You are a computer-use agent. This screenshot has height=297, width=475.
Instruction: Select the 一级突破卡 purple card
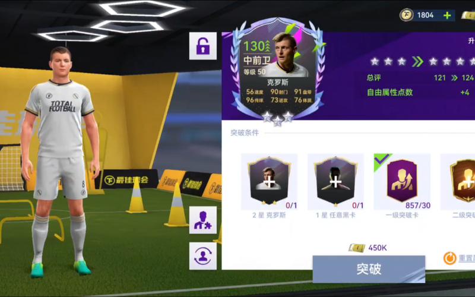coord(402,182)
